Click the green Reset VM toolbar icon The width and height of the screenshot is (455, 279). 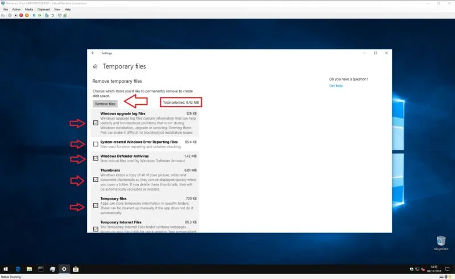[40, 15]
